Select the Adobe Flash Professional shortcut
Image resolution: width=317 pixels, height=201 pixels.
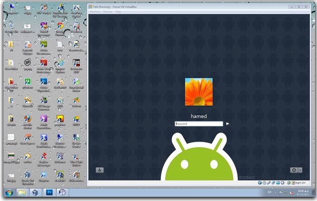44,66
